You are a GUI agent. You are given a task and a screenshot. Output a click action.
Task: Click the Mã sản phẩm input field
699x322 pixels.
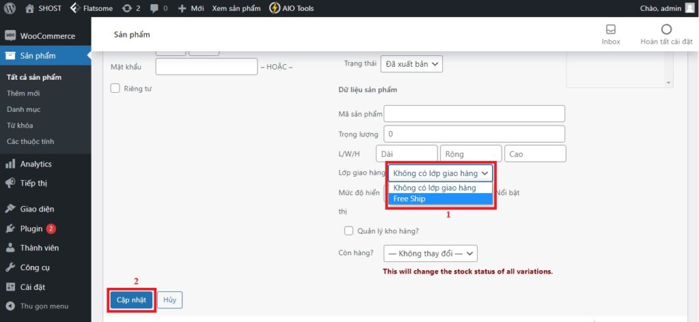tap(474, 113)
